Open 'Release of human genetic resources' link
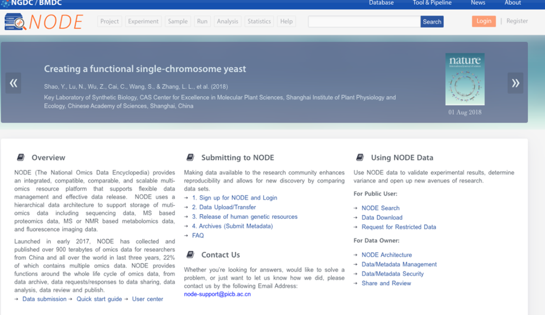The image size is (545, 315). [x=245, y=217]
